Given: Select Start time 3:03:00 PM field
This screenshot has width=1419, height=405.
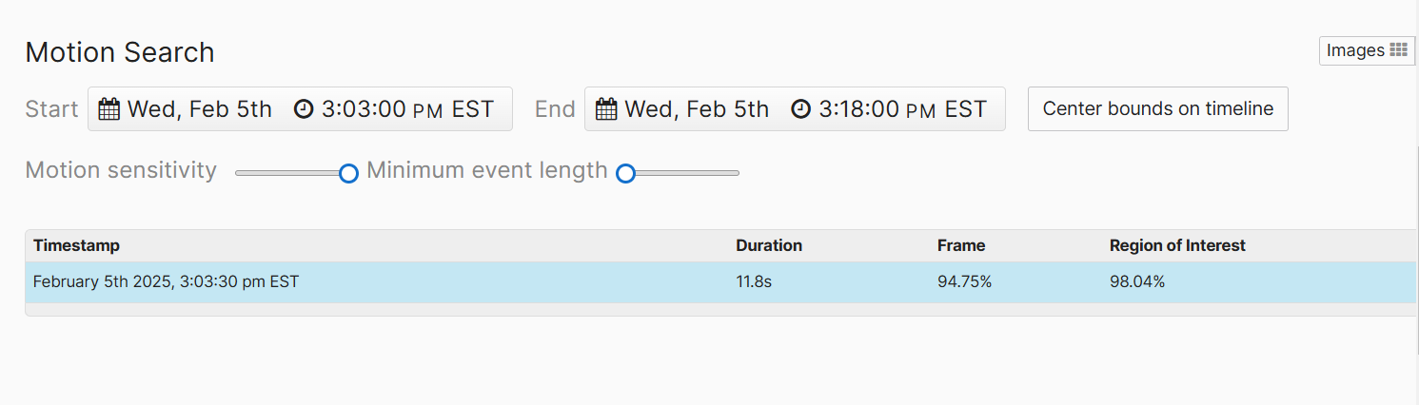Looking at the screenshot, I should (394, 109).
